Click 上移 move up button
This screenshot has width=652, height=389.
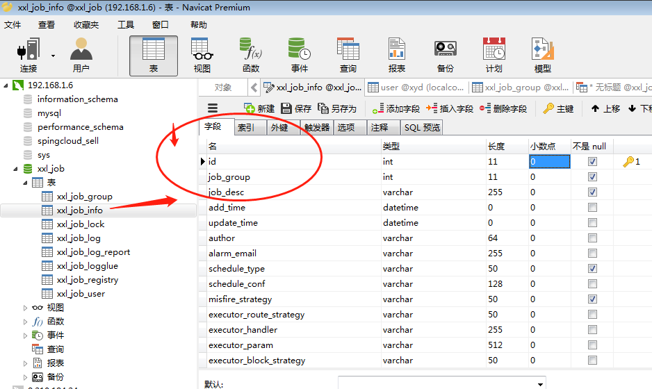[x=605, y=108]
